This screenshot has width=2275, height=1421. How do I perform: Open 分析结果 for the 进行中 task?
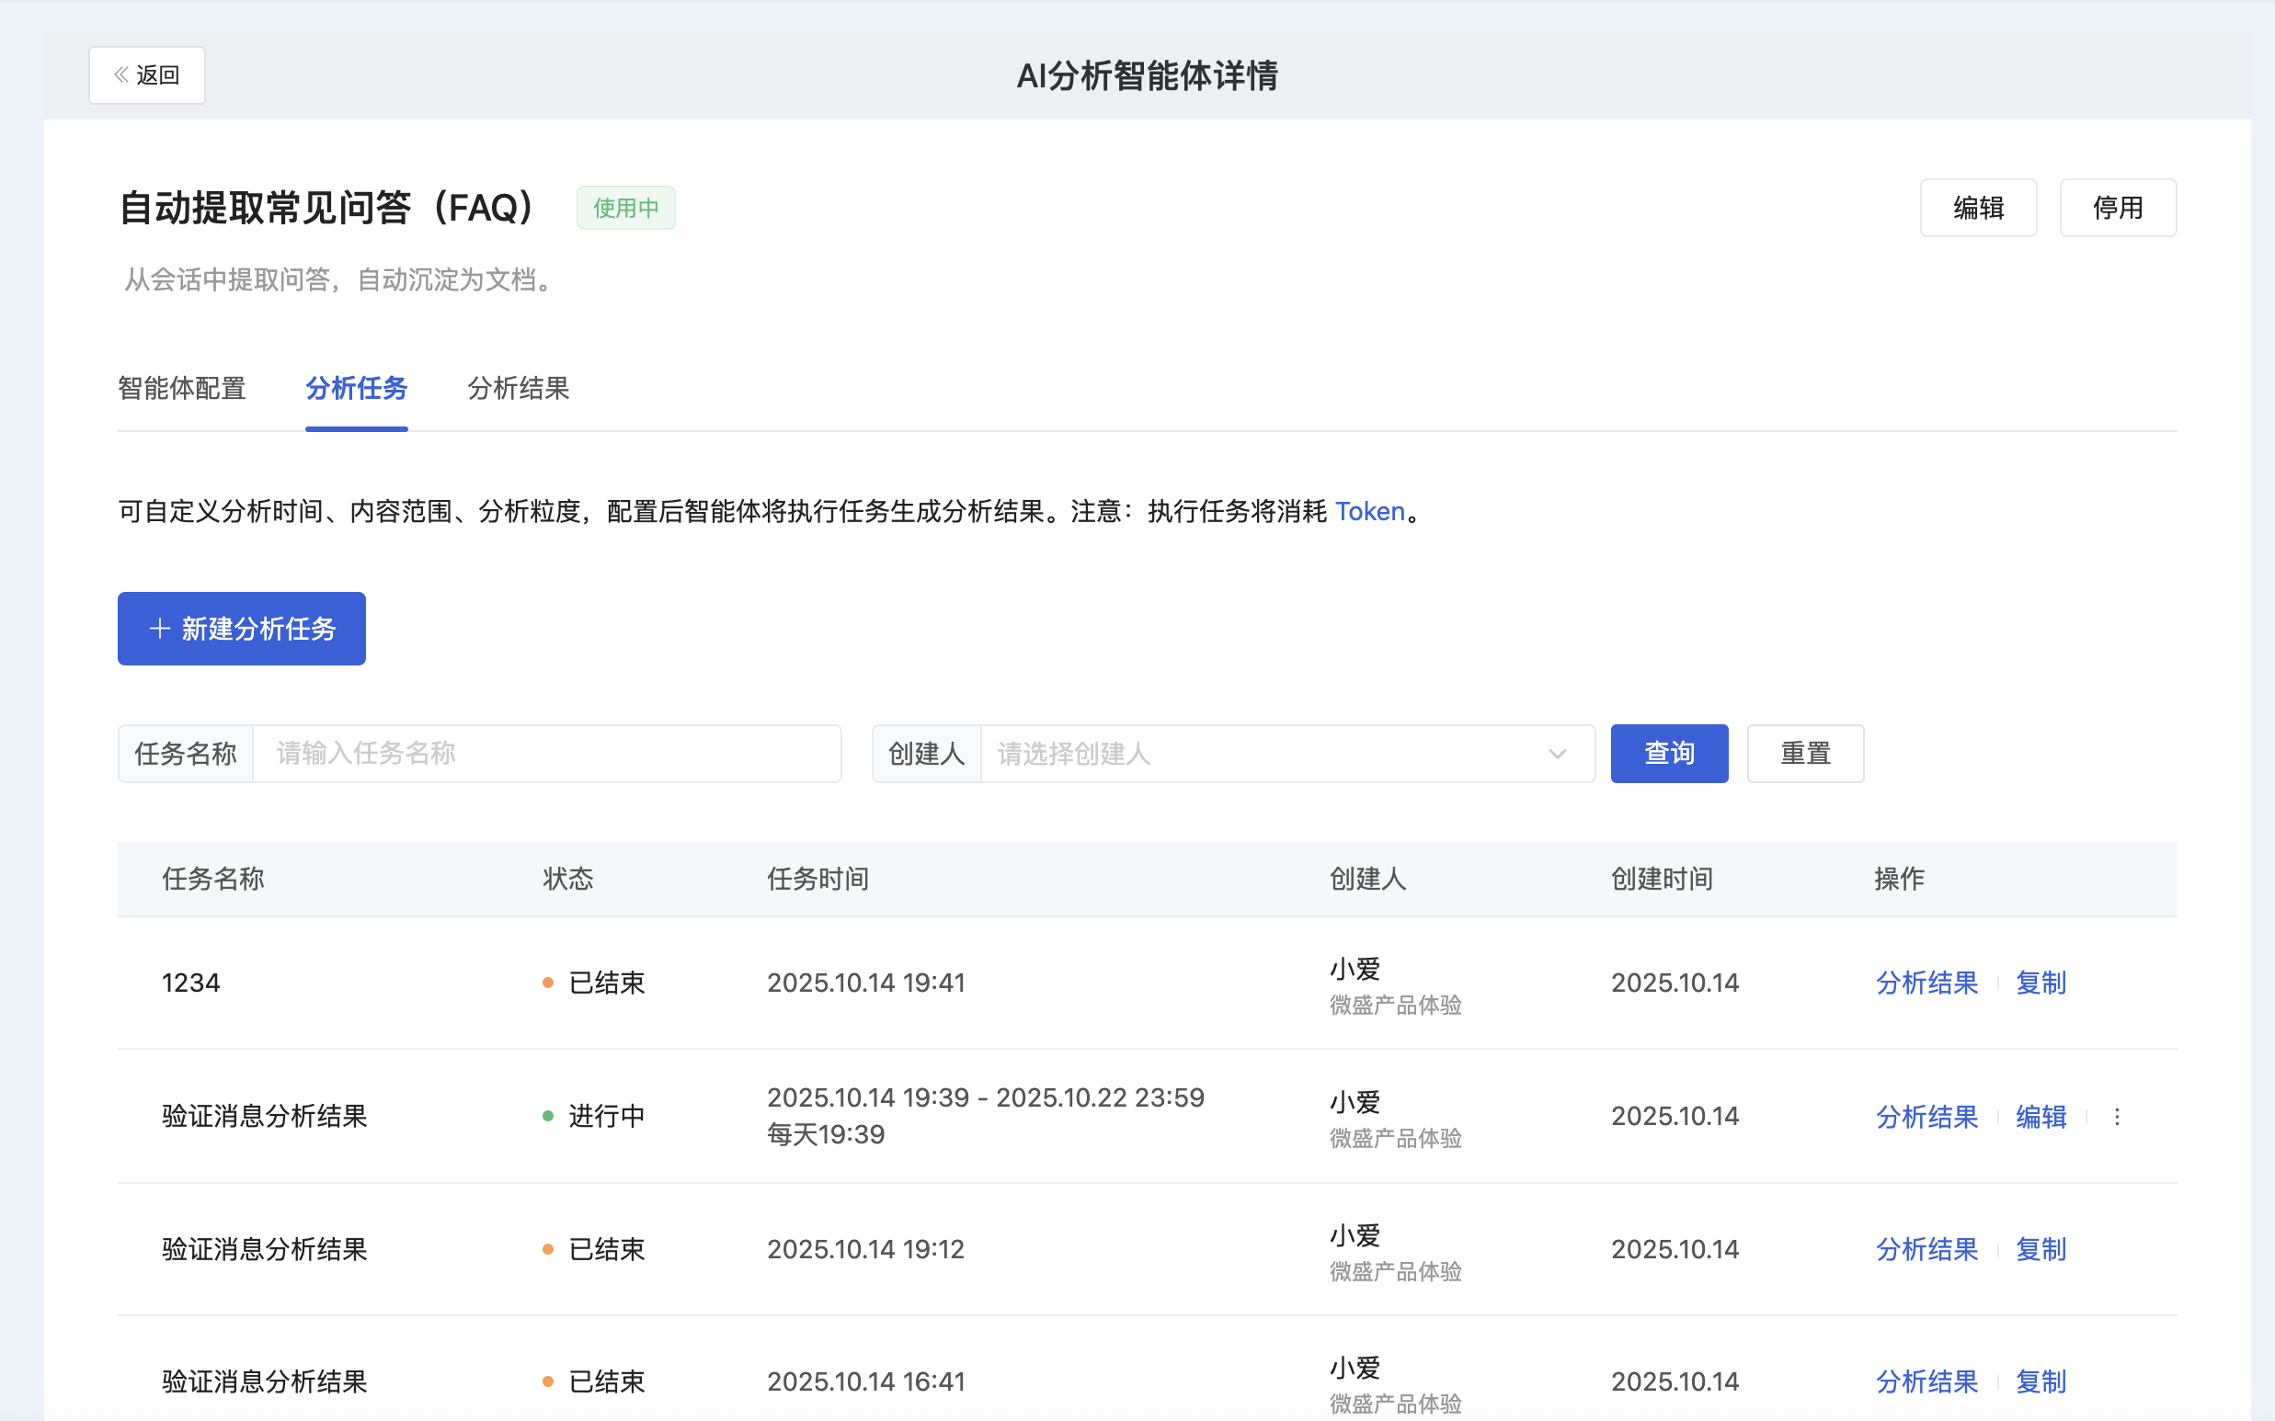click(x=1927, y=1117)
